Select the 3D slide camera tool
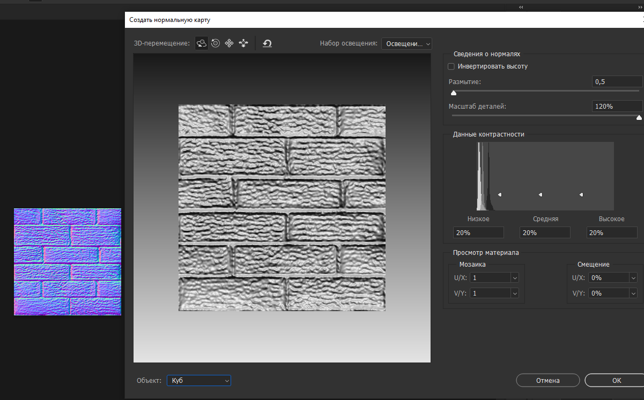 click(243, 43)
